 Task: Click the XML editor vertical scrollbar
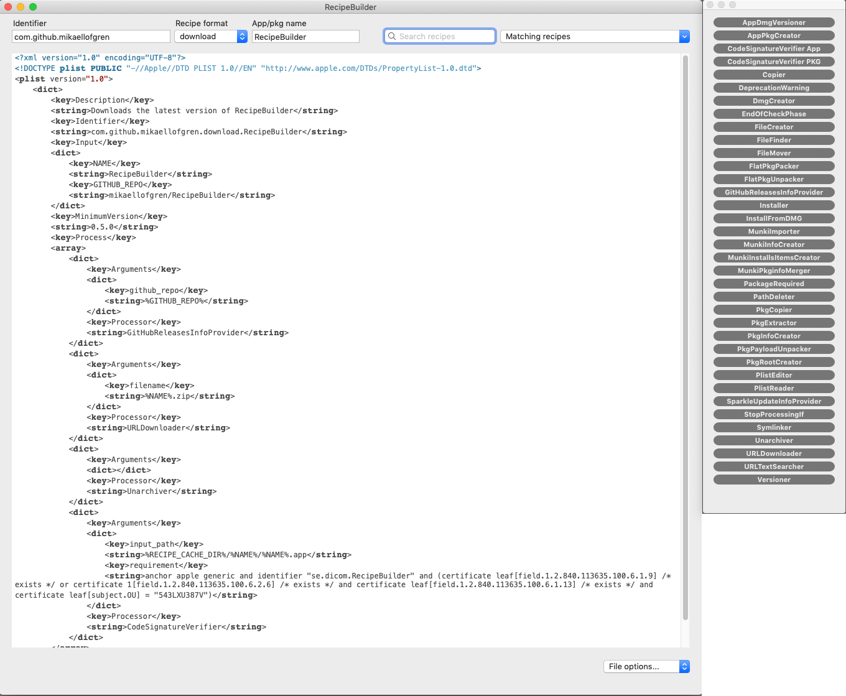[x=686, y=338]
